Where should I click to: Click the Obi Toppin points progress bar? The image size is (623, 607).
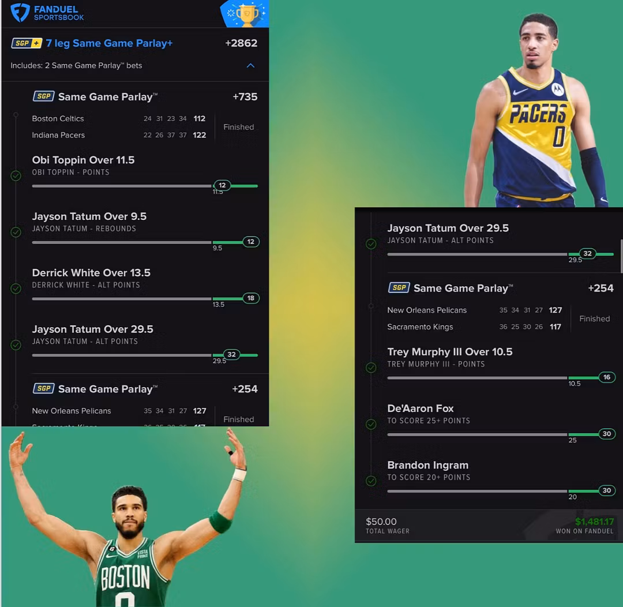tap(144, 186)
